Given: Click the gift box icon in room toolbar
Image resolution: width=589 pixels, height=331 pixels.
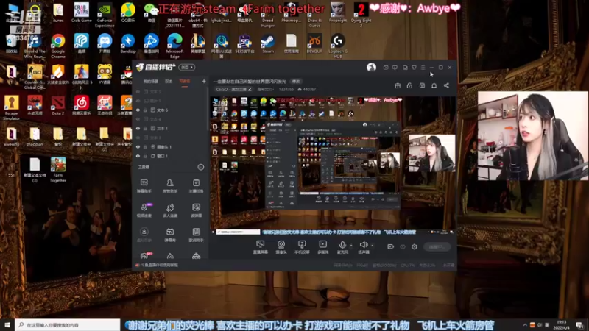Looking at the screenshot, I should (x=398, y=85).
